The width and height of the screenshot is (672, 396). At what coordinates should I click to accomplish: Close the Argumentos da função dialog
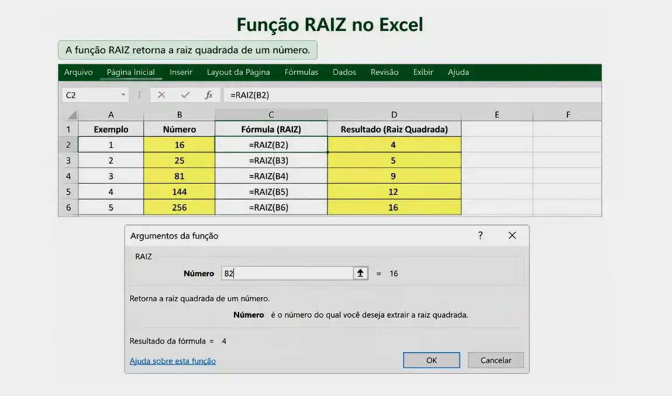click(512, 235)
